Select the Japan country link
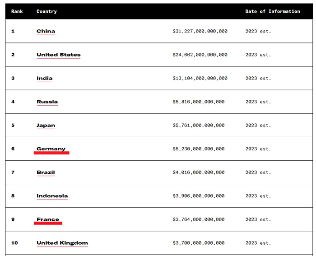316x256 pixels. click(46, 126)
